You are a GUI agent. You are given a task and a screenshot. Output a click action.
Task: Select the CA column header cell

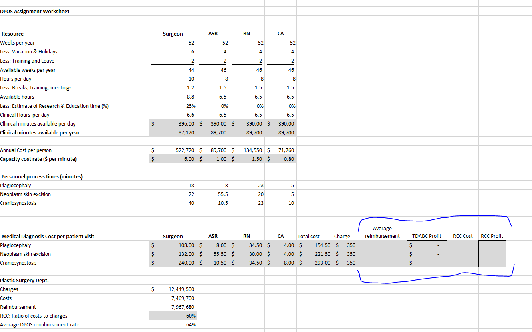(281, 34)
